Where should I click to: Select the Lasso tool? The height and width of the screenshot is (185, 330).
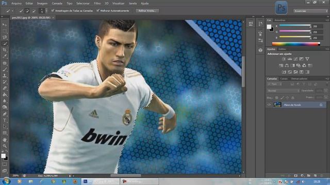pos(5,38)
